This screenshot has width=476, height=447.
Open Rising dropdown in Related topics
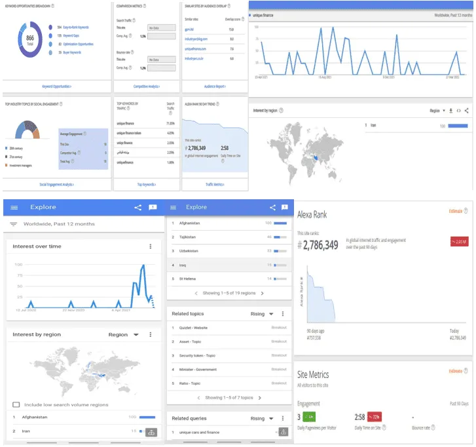[262, 314]
